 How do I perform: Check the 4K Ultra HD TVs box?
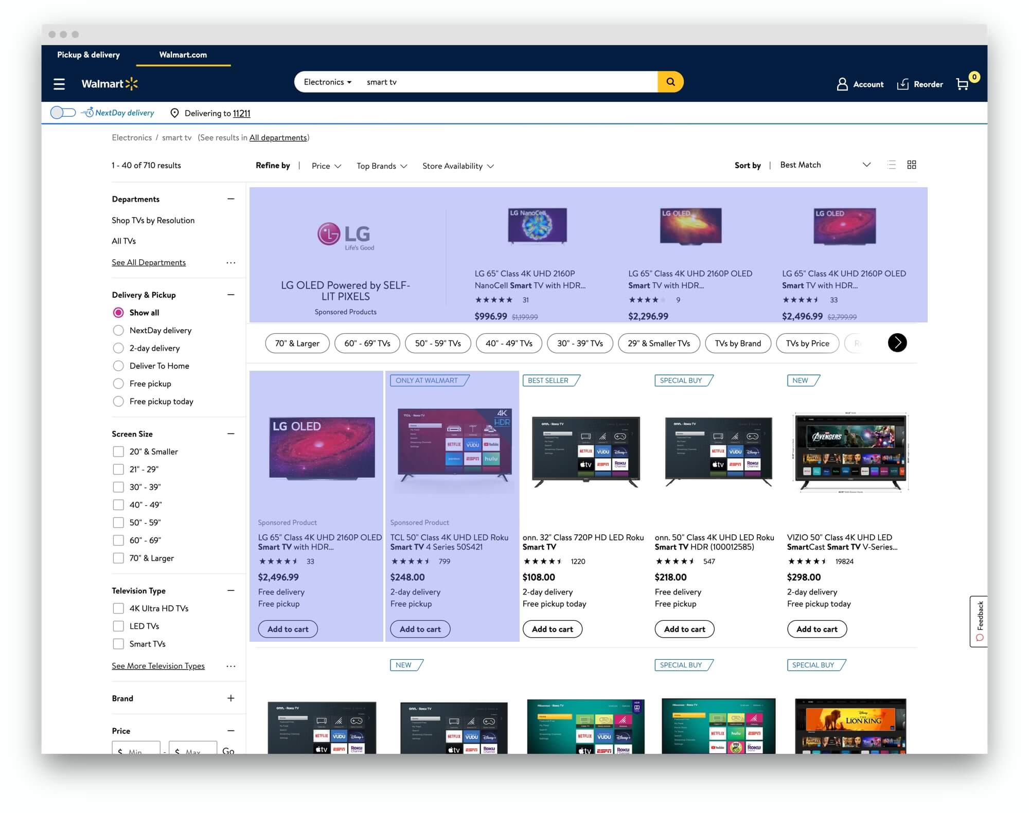pyautogui.click(x=118, y=608)
